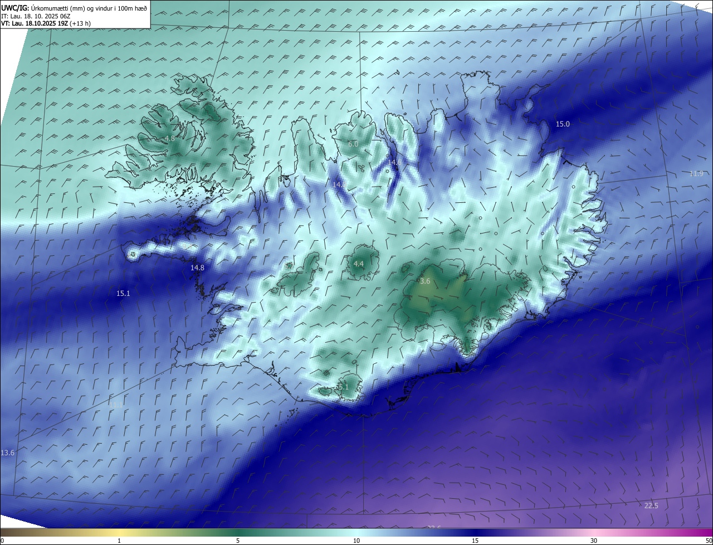Viewport: 713px width, 545px height.
Task: Click the 3.6 value over Vatnajökull
Action: [x=425, y=281]
